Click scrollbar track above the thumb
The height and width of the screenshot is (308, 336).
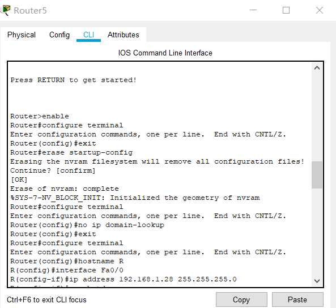tap(317, 117)
